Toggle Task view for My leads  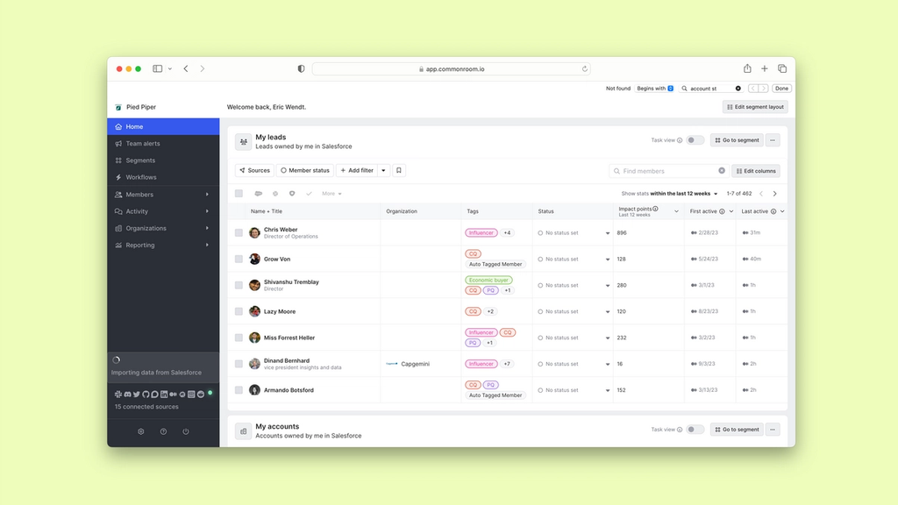695,140
